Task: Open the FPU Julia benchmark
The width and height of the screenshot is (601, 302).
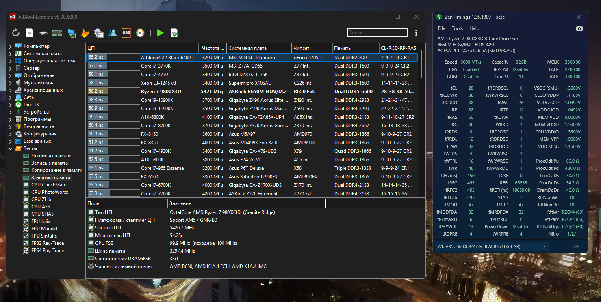Action: tap(41, 221)
